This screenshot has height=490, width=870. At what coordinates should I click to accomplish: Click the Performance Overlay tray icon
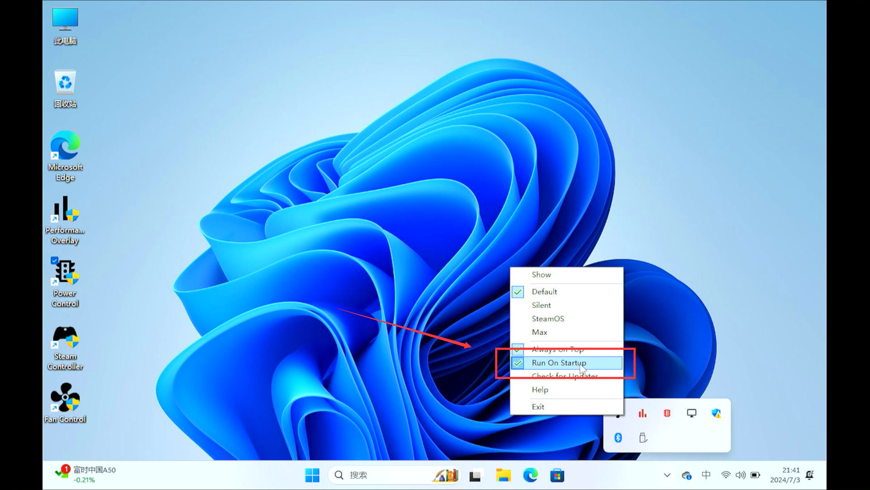642,413
